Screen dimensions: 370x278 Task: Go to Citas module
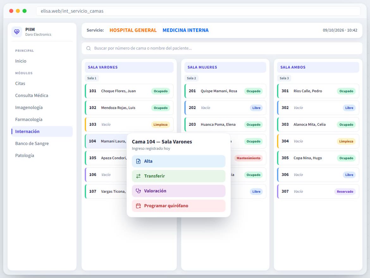click(x=42, y=83)
